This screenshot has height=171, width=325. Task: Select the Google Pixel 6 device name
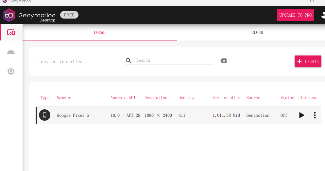[x=73, y=116]
